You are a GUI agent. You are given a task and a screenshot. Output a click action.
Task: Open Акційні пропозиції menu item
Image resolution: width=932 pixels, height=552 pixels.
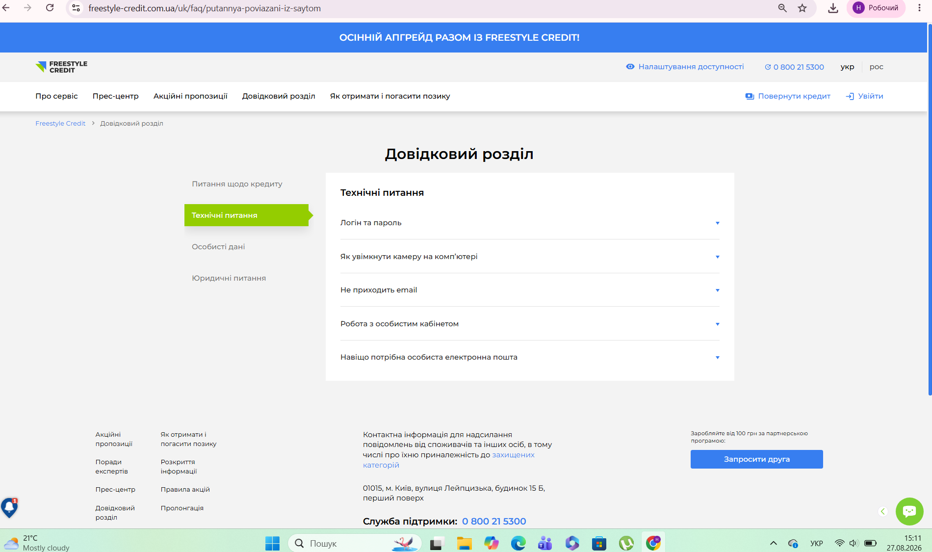[190, 96]
